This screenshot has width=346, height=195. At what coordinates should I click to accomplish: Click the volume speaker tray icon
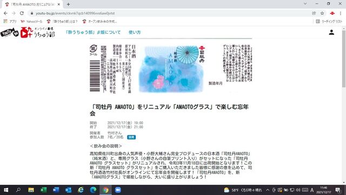pos(298,190)
